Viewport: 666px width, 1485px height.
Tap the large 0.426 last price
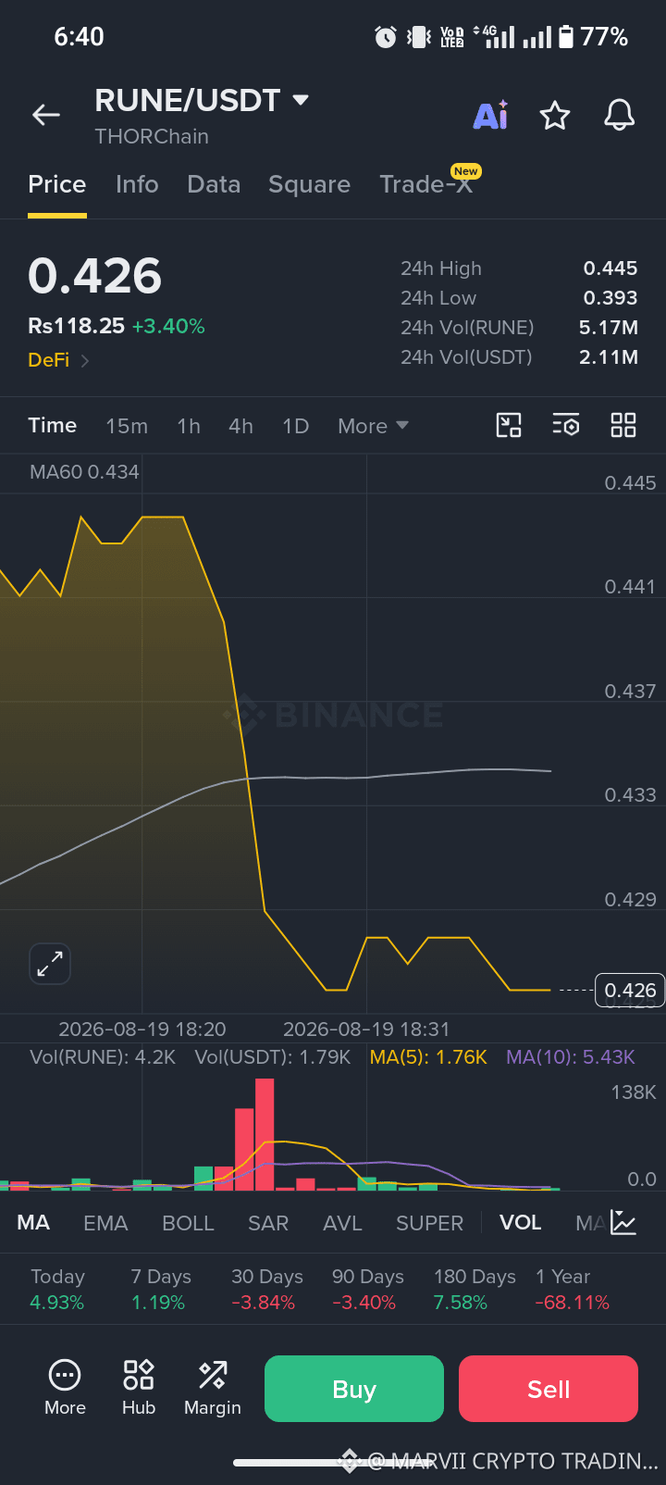pyautogui.click(x=94, y=276)
